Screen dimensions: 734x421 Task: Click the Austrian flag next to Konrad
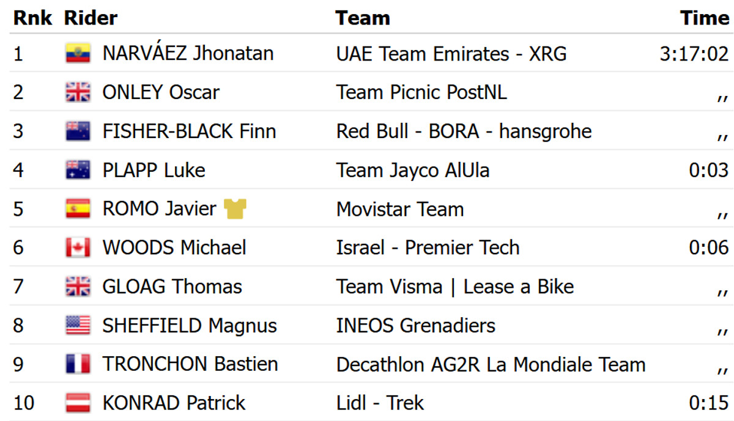tap(78, 403)
